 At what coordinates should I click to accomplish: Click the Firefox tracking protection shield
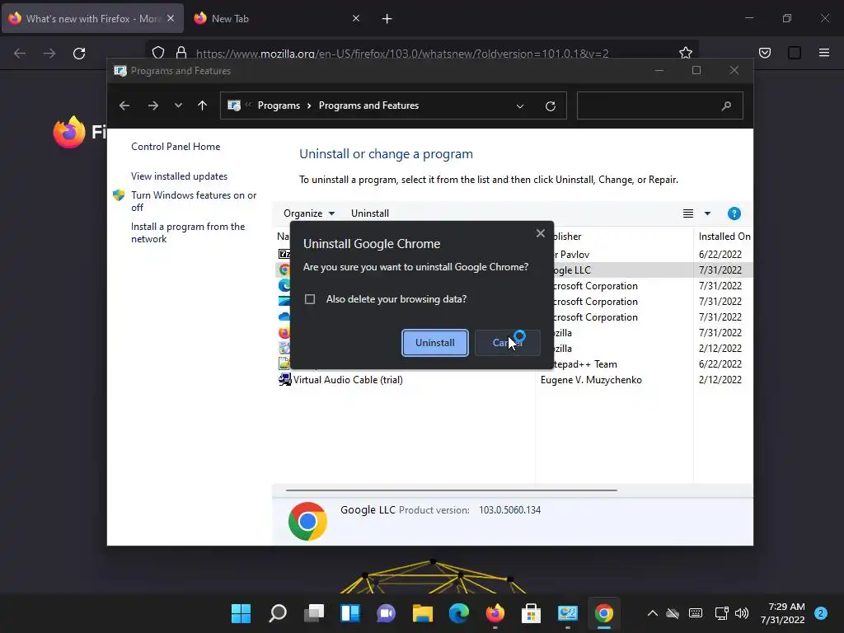pyautogui.click(x=158, y=53)
